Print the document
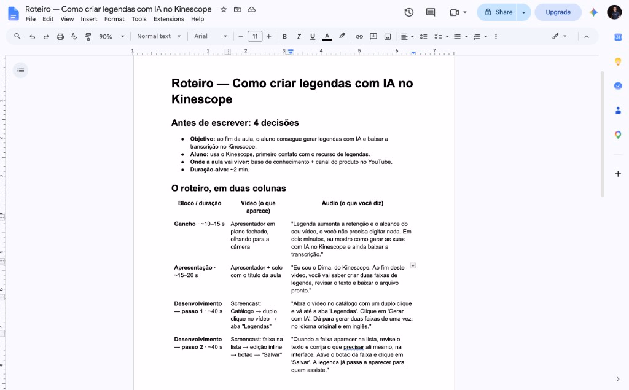629x390 pixels. coord(60,36)
